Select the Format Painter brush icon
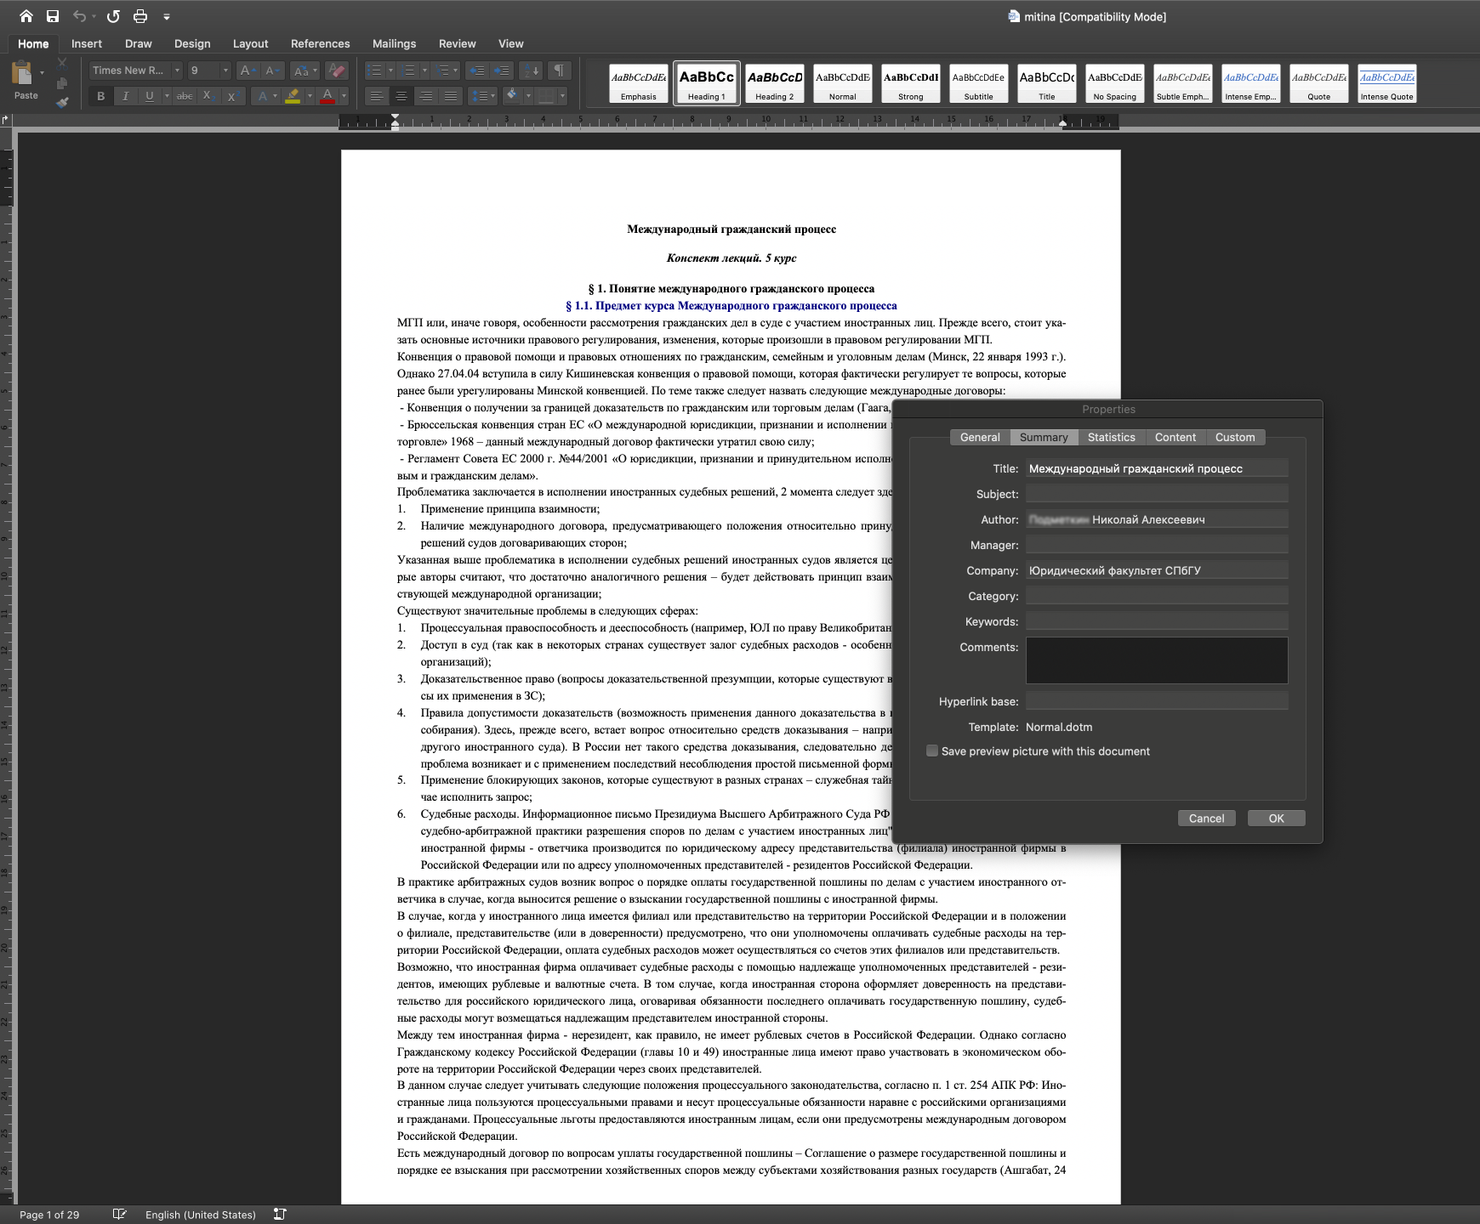This screenshot has width=1480, height=1224. pos(62,102)
